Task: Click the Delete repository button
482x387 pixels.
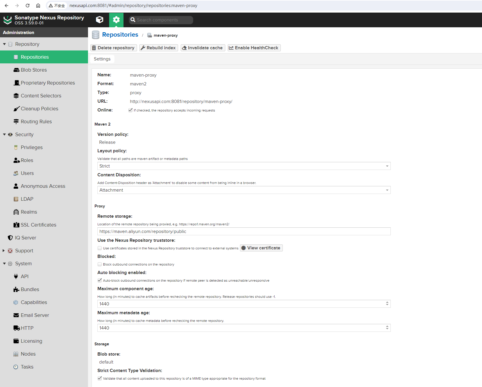Action: click(x=114, y=48)
